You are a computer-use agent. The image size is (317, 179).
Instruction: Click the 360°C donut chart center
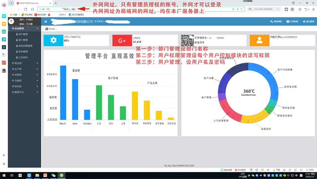tap(248, 93)
